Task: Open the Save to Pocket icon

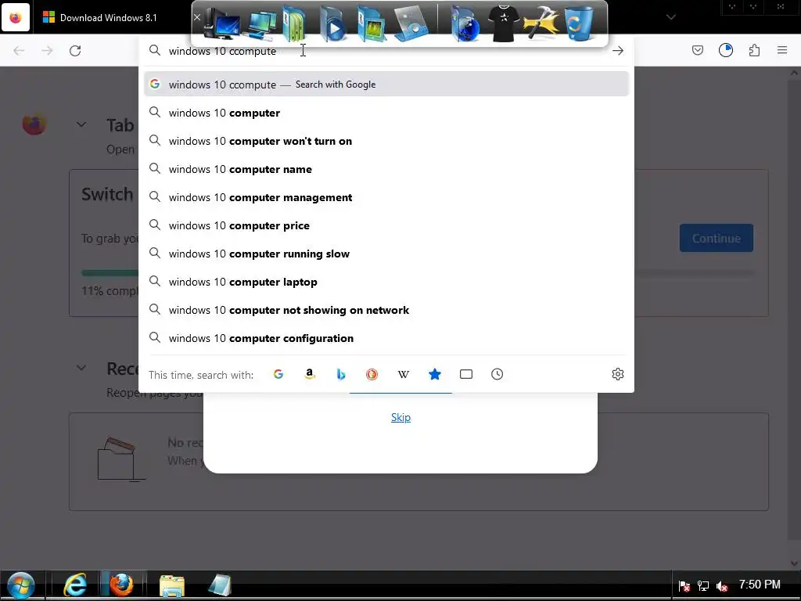Action: 698,50
